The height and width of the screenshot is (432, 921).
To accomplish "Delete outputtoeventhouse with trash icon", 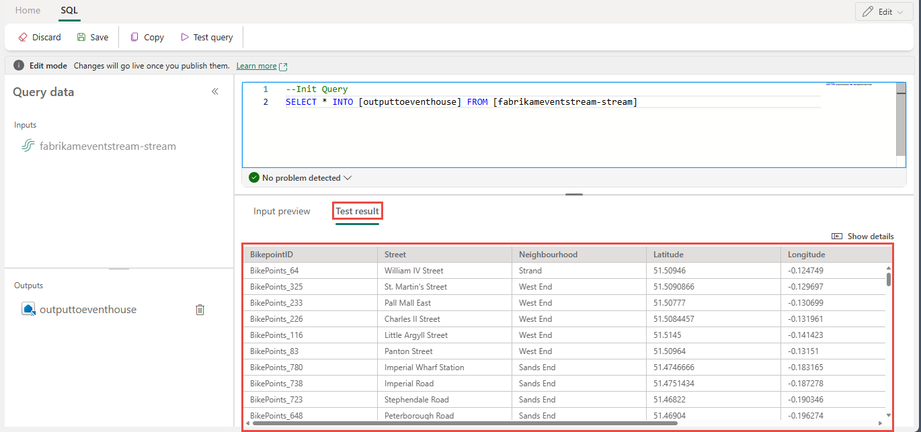I will [x=200, y=310].
